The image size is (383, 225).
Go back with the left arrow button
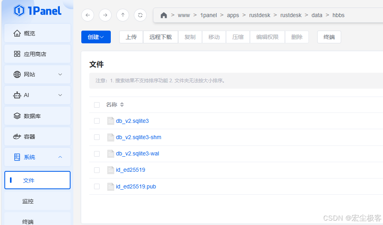[x=88, y=15]
